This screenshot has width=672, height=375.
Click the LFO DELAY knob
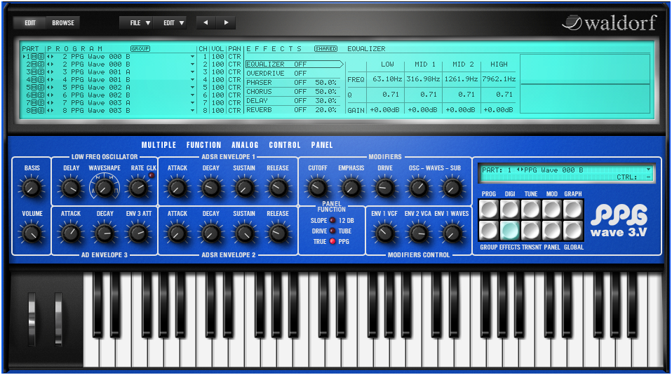tap(71, 188)
